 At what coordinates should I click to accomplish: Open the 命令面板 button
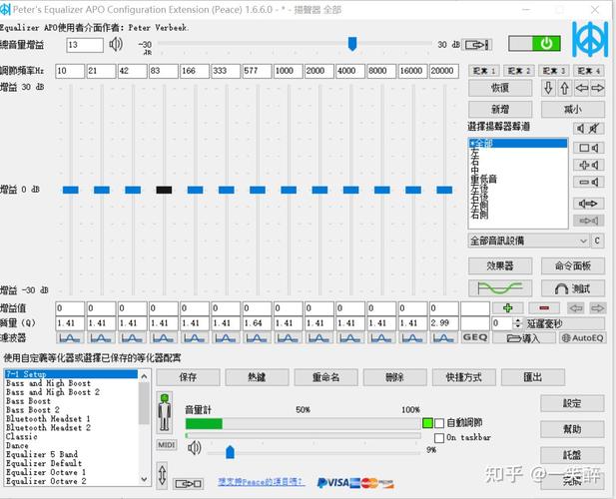pos(573,266)
